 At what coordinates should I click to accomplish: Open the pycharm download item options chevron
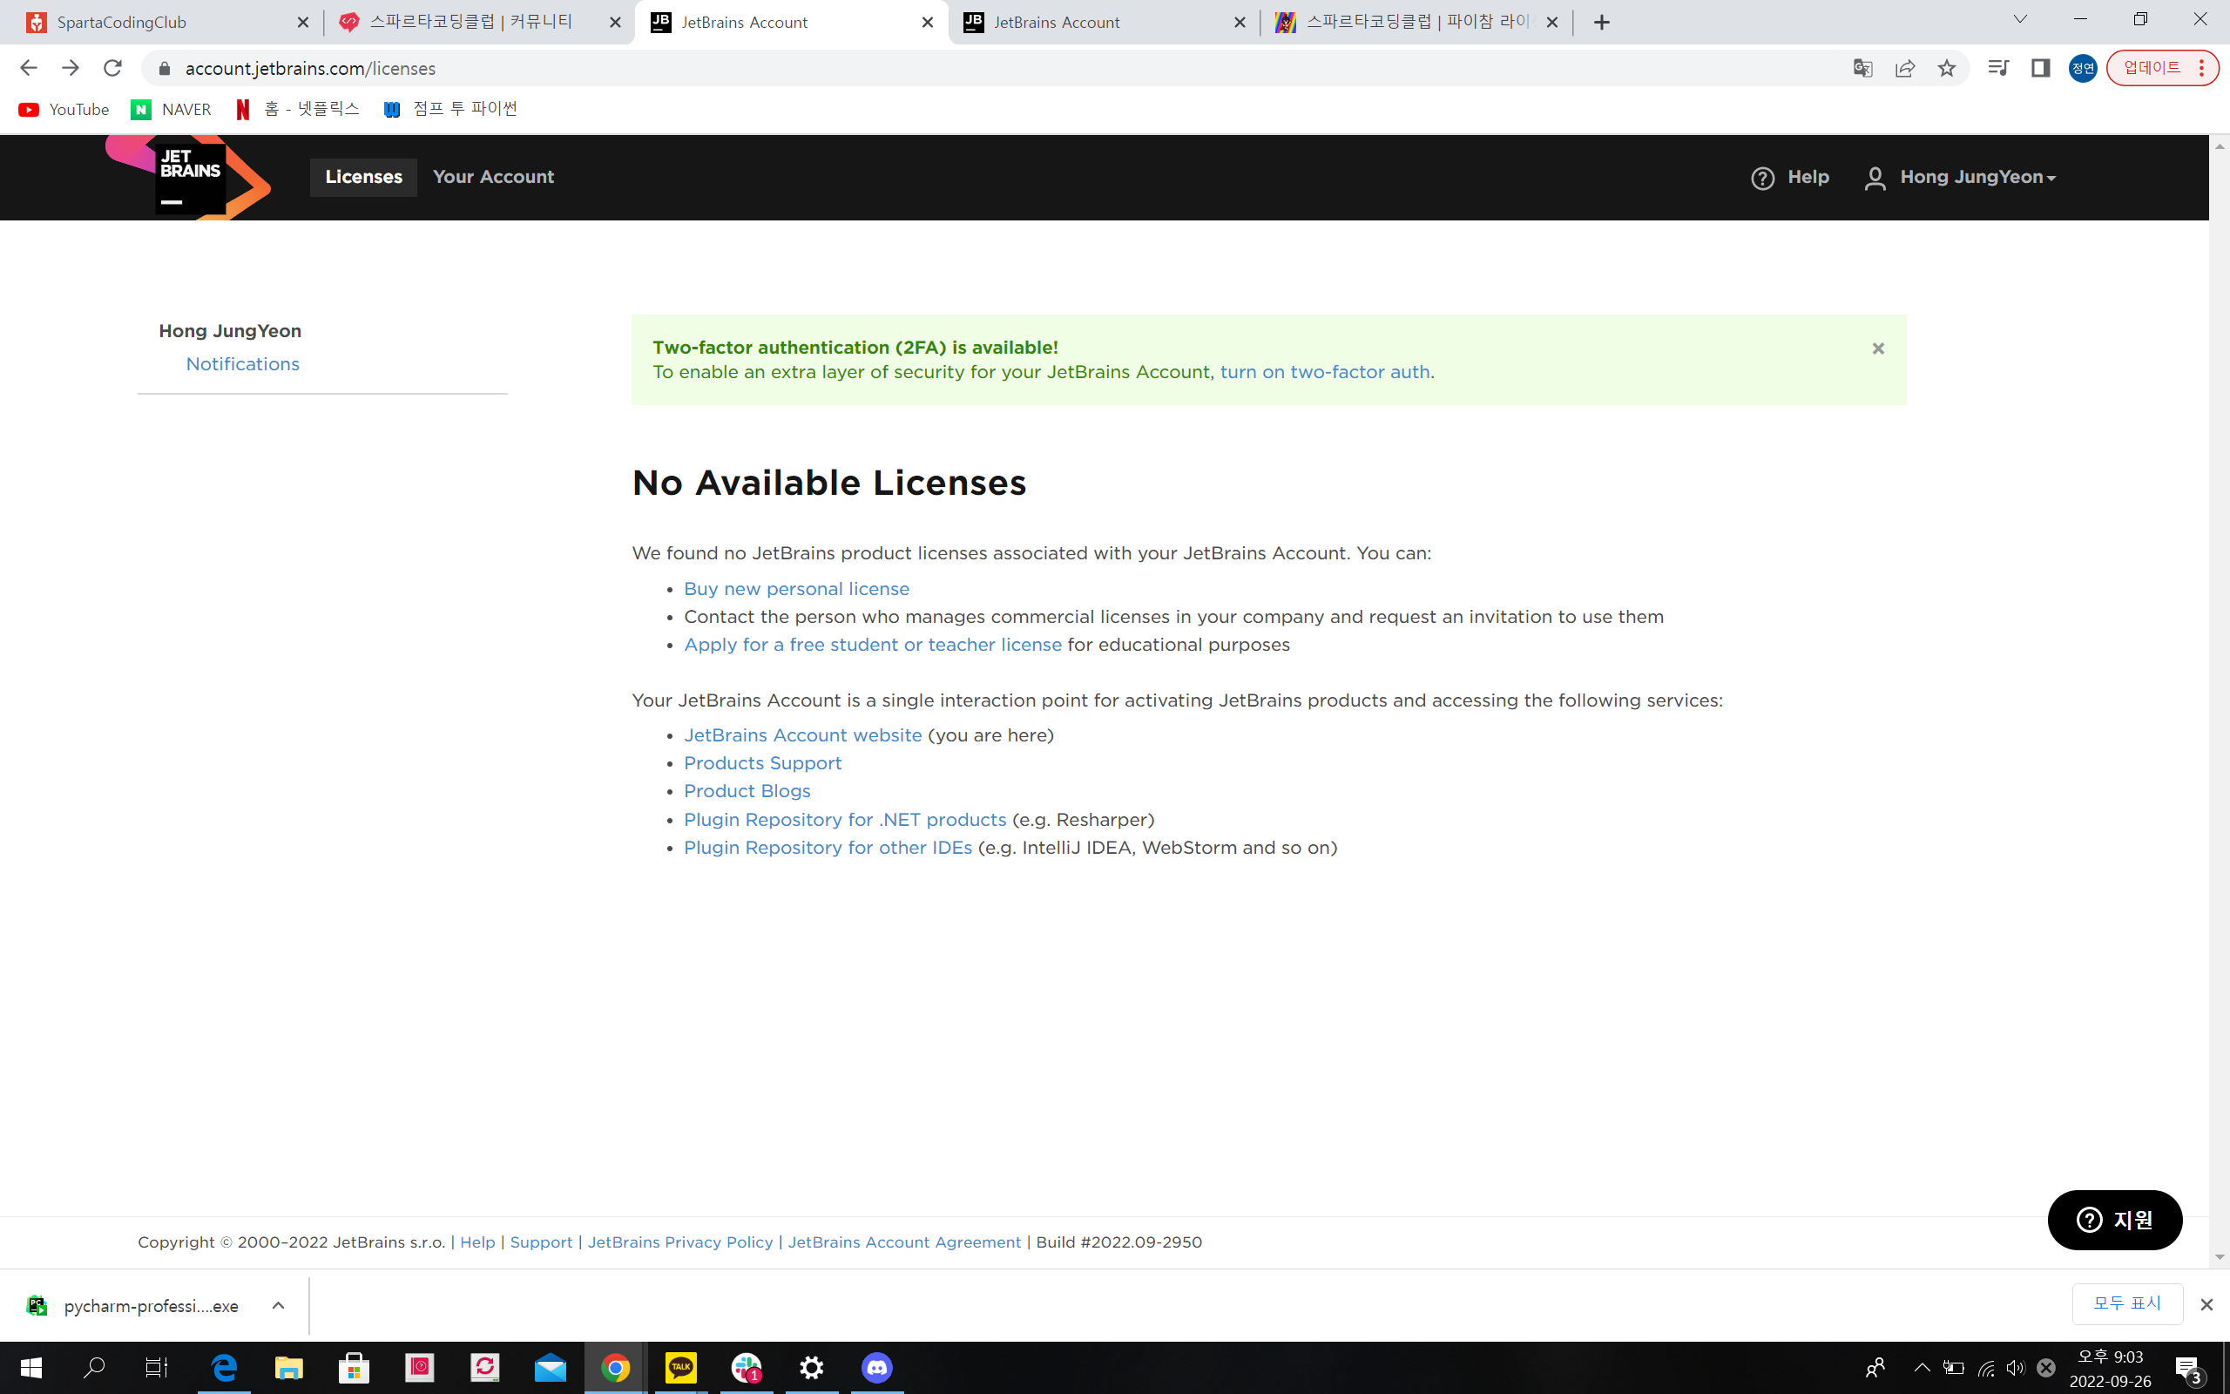[278, 1305]
